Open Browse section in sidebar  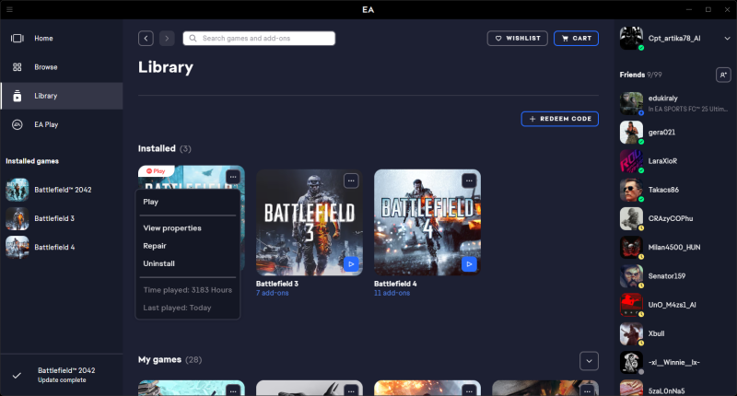coord(62,67)
